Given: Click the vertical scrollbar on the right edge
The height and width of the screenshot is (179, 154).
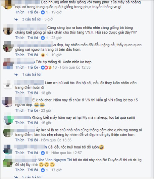Looking at the screenshot, I should point(152,89).
